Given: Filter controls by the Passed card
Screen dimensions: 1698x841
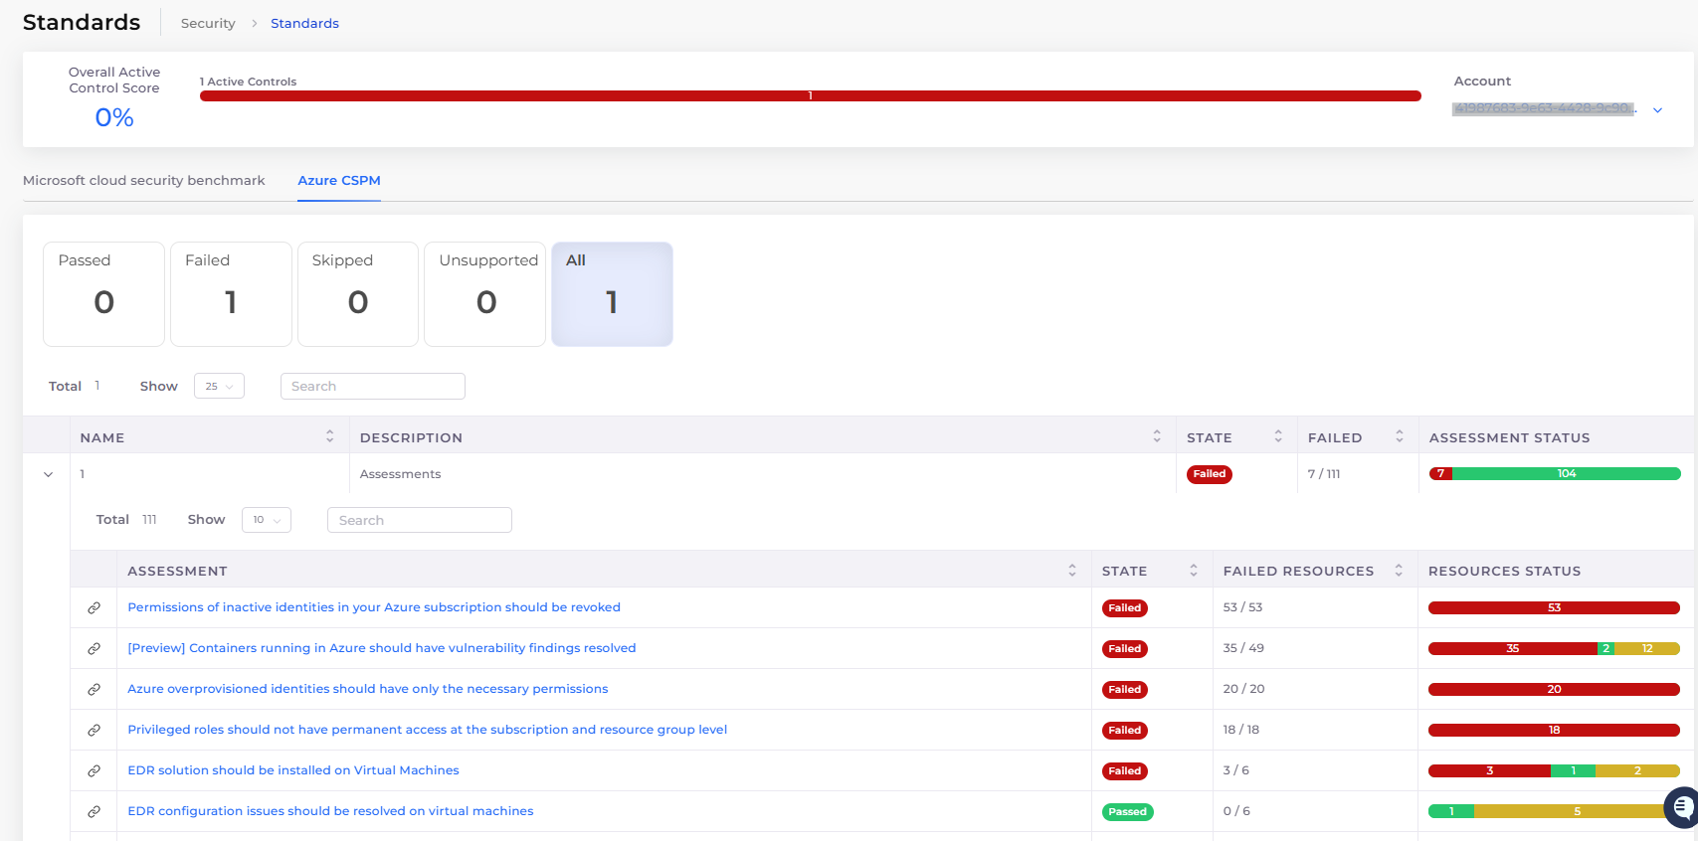Looking at the screenshot, I should [103, 294].
